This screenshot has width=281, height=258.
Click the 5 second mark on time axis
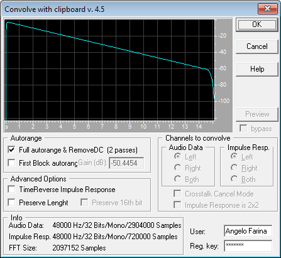pos(74,126)
